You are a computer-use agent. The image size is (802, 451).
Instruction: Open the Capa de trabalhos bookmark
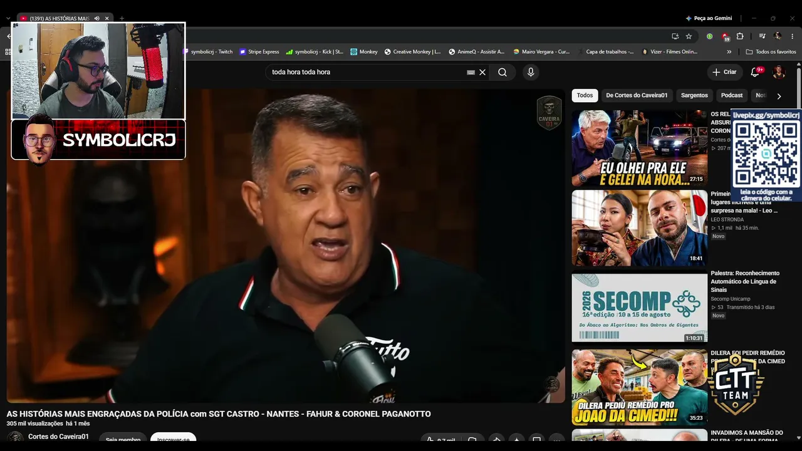click(x=606, y=52)
